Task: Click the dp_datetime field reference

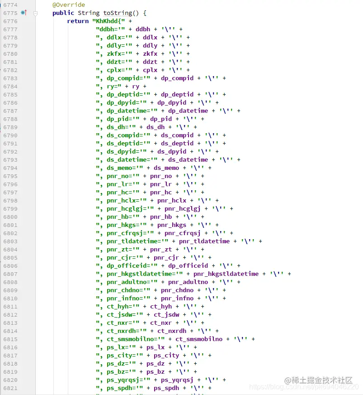Action: point(188,111)
